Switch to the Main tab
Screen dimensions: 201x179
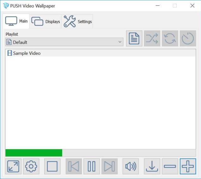(x=16, y=21)
